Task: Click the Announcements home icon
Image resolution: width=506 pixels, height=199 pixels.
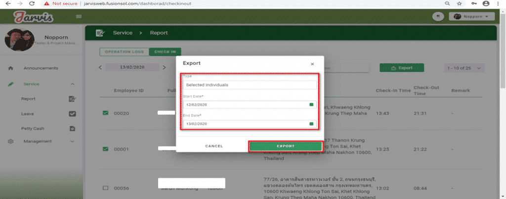Action: point(11,68)
